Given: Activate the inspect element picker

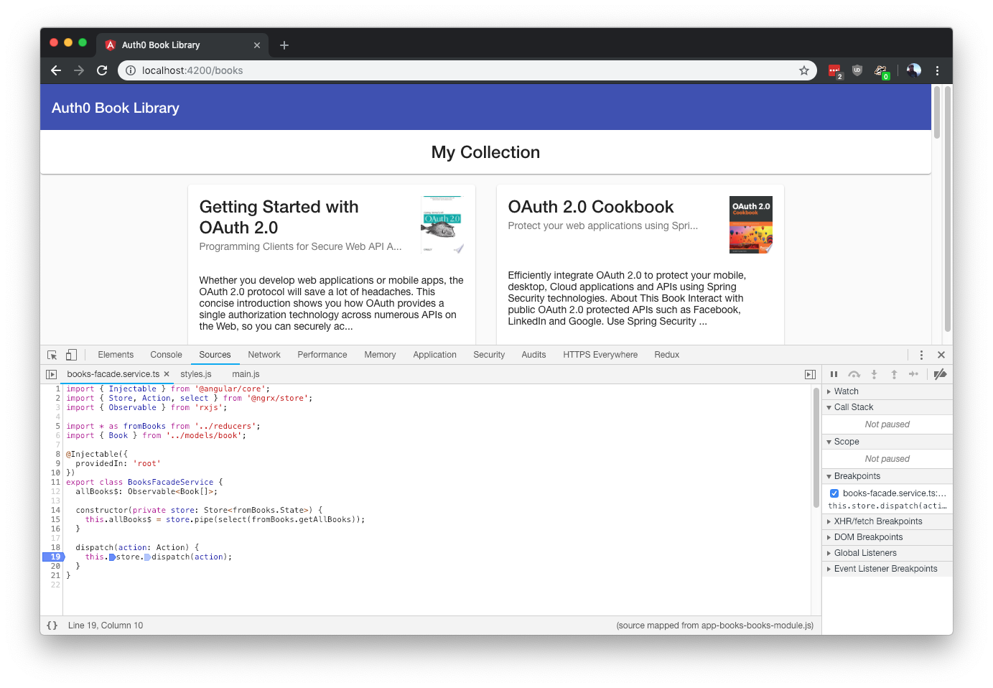Looking at the screenshot, I should [x=52, y=355].
